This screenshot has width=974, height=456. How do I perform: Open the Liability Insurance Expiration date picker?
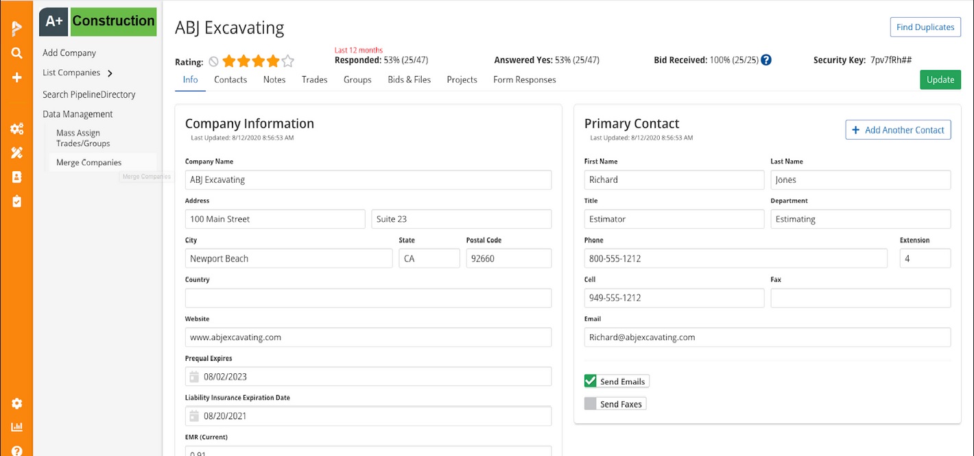coord(194,416)
